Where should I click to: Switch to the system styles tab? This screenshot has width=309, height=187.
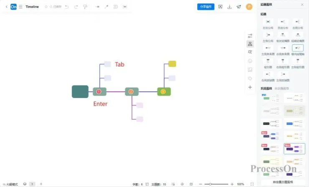(x=266, y=88)
